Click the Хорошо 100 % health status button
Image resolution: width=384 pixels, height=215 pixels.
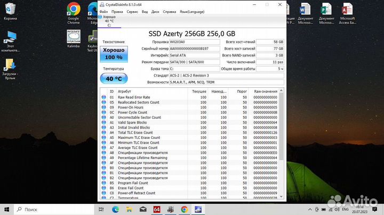pos(114,54)
